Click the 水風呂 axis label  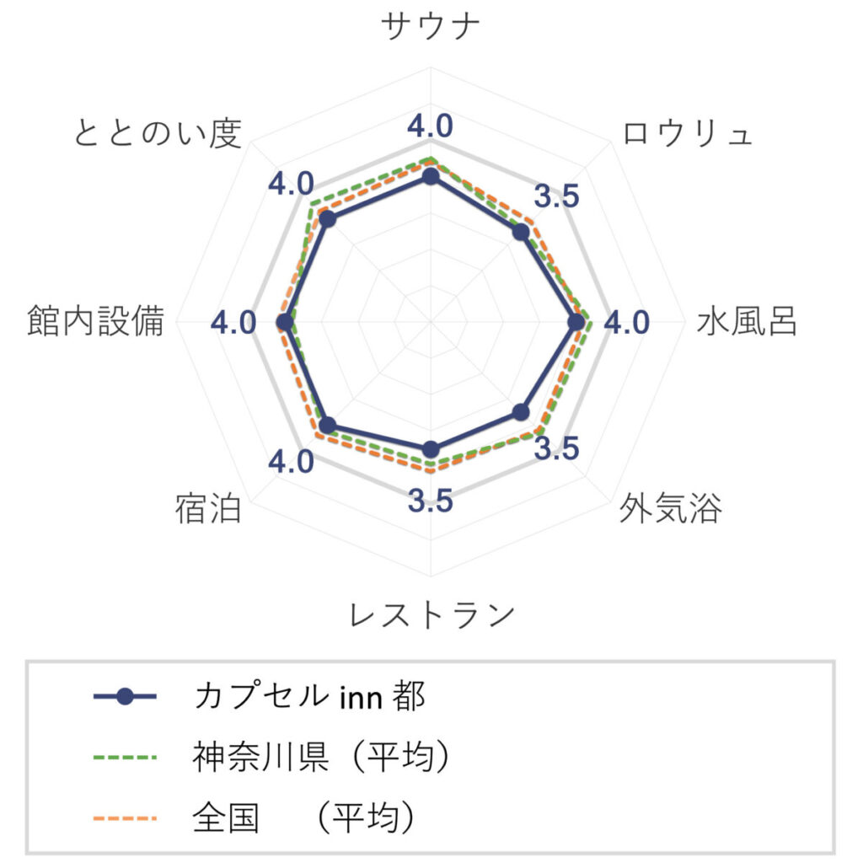[747, 322]
